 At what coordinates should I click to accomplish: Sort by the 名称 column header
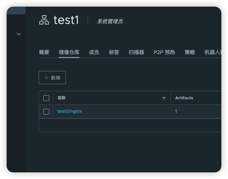62,98
